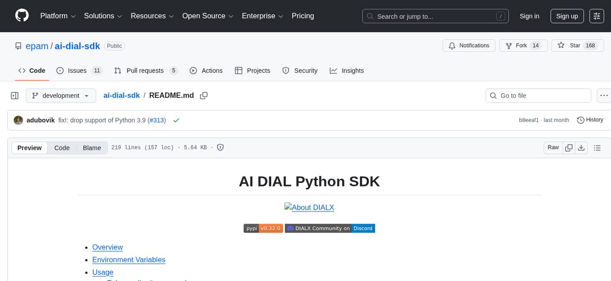This screenshot has width=611, height=281.
Task: Open repository Notifications settings
Action: (469, 45)
